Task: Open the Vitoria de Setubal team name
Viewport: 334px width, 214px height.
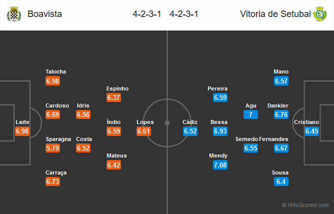Action: [x=275, y=14]
